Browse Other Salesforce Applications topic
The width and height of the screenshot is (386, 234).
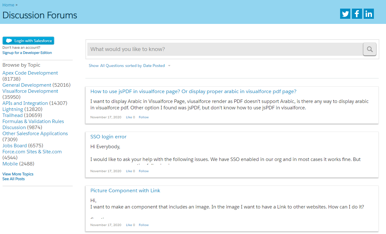point(35,134)
